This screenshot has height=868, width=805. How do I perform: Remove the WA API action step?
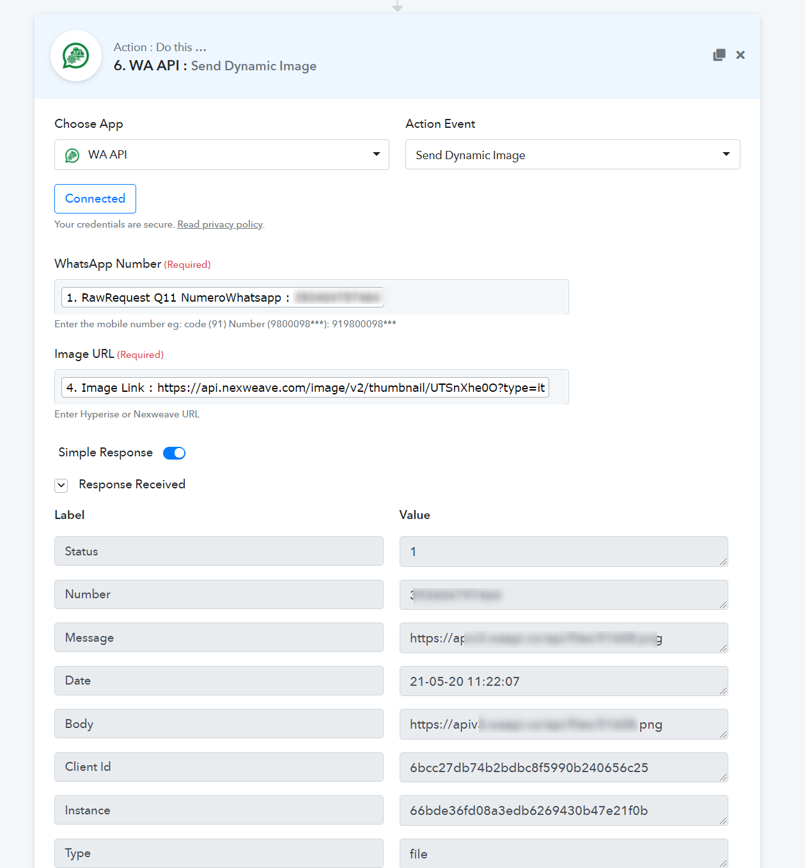(x=740, y=55)
